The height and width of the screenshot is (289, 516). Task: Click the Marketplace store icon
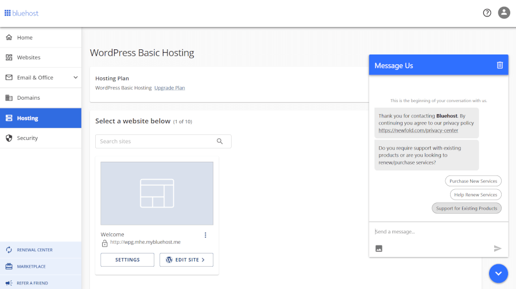[x=9, y=266]
